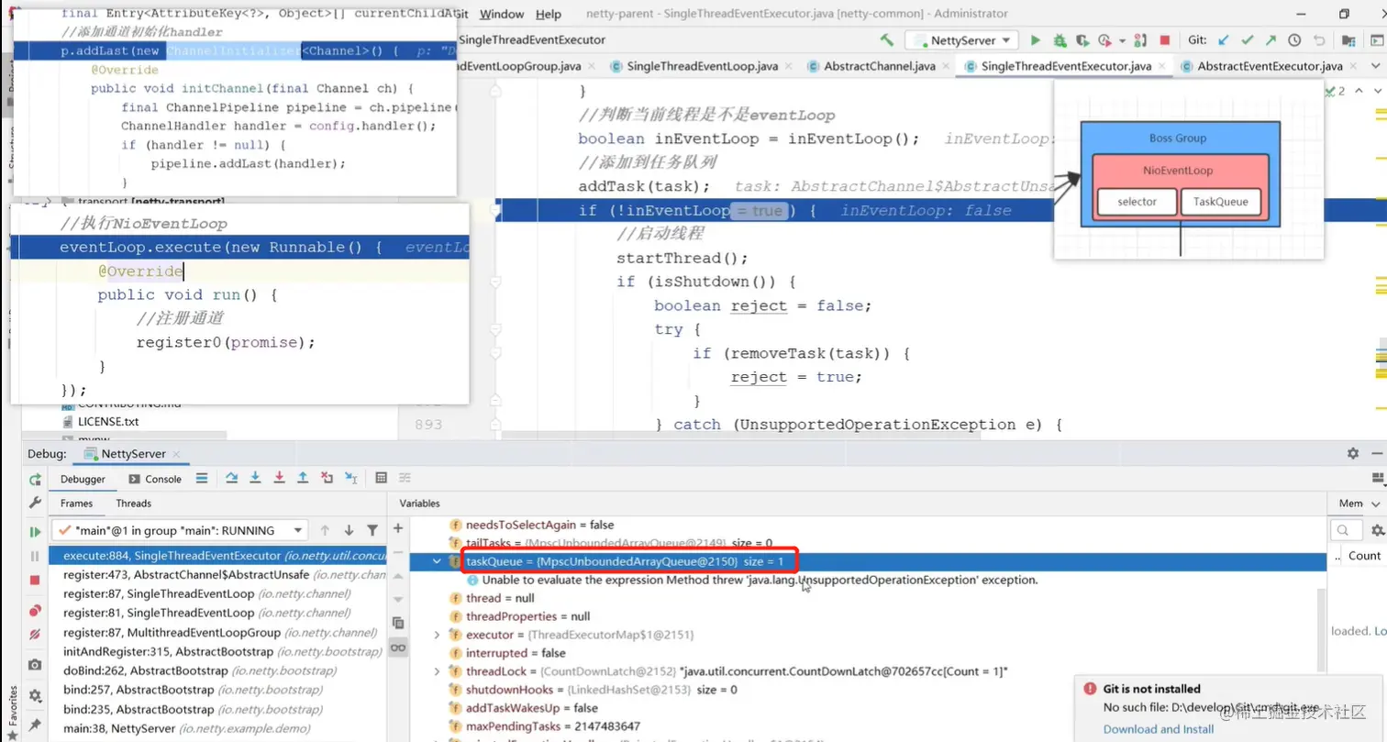Viewport: 1387px width, 742px height.
Task: Select next frame with the down arrow
Action: (x=349, y=530)
